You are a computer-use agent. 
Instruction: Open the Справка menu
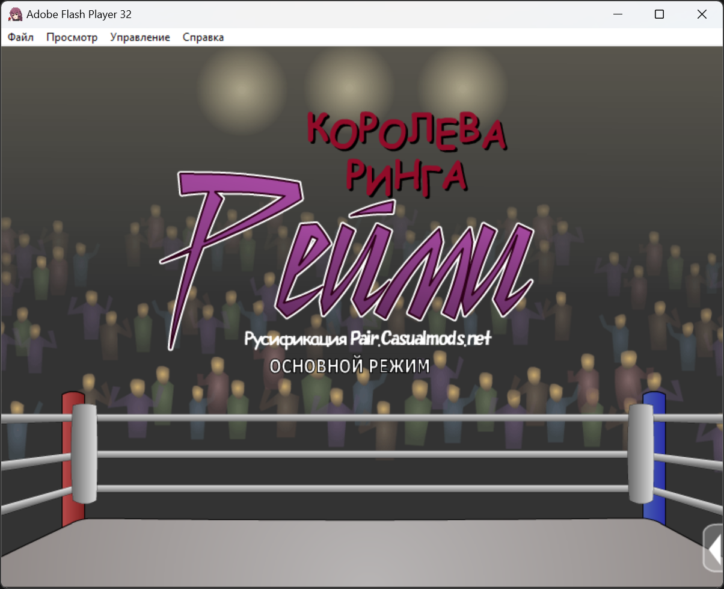coord(203,37)
